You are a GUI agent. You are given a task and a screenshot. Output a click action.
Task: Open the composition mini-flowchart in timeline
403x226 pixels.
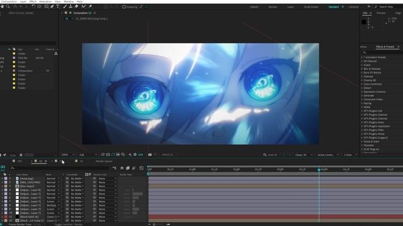115,168
